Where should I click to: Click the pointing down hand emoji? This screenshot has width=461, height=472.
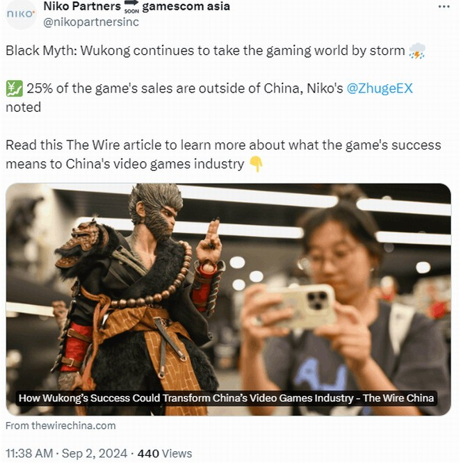(x=257, y=164)
